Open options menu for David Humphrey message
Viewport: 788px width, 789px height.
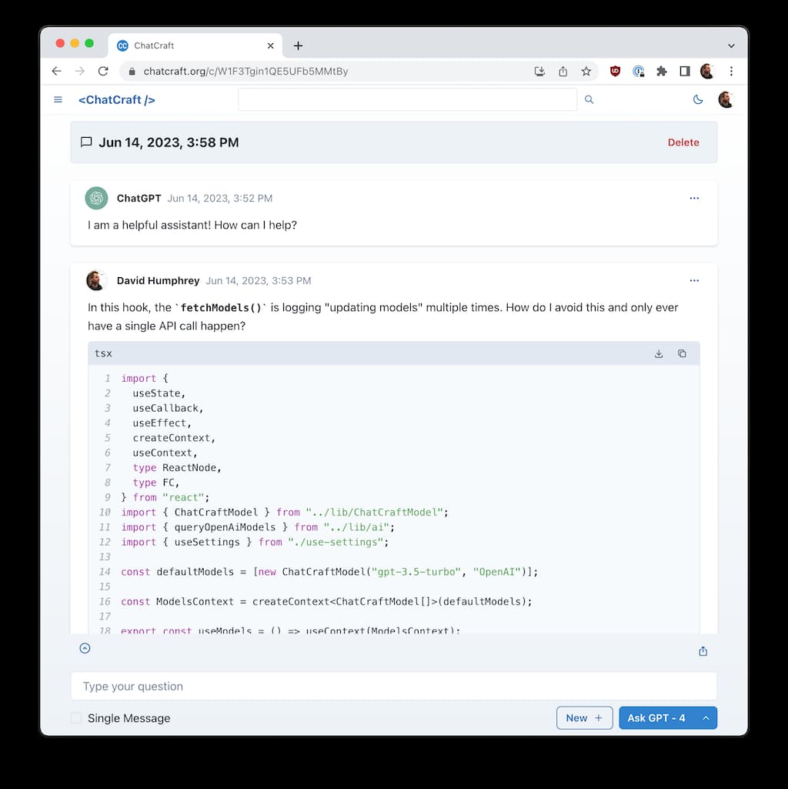[x=694, y=281]
